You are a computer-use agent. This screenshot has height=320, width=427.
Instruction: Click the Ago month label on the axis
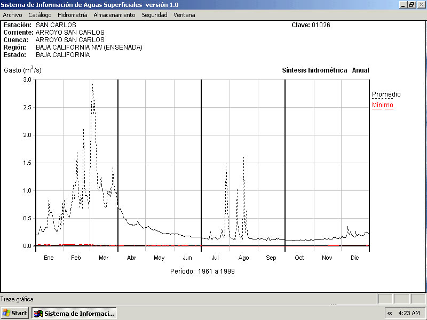click(243, 258)
